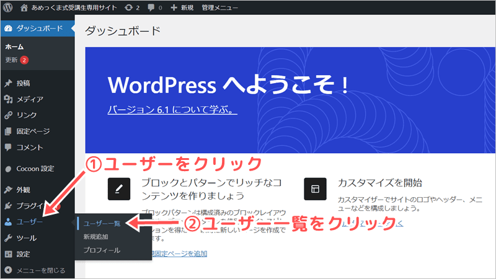The height and width of the screenshot is (279, 496).
Task: Open the メディア media icon
Action: [x=8, y=99]
